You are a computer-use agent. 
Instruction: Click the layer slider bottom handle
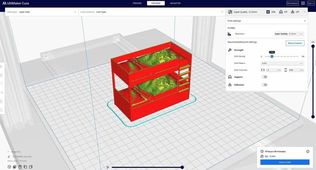(313, 117)
